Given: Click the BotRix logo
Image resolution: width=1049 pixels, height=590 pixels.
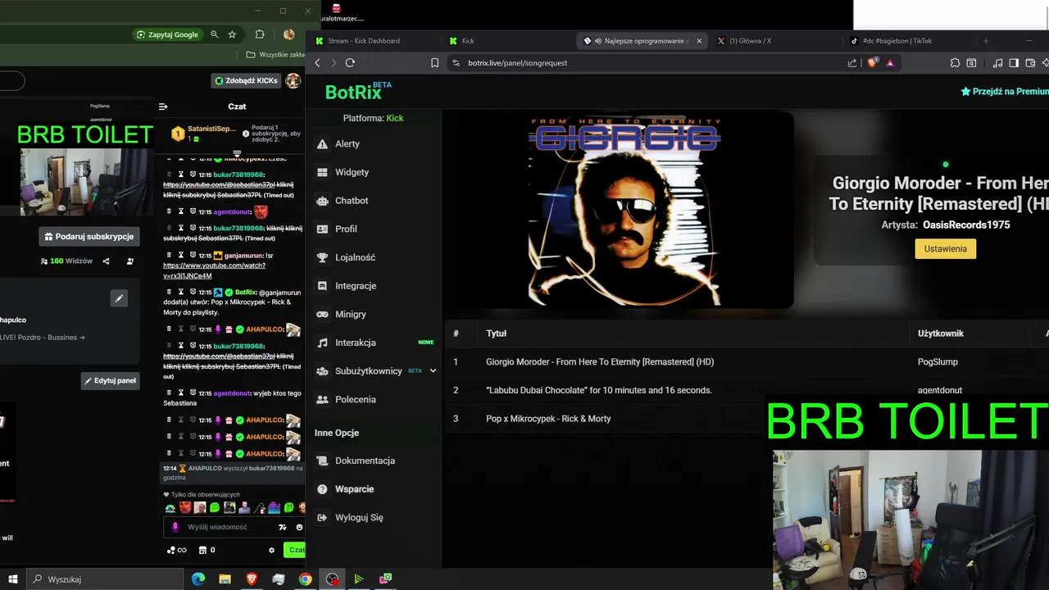Looking at the screenshot, I should 358,91.
